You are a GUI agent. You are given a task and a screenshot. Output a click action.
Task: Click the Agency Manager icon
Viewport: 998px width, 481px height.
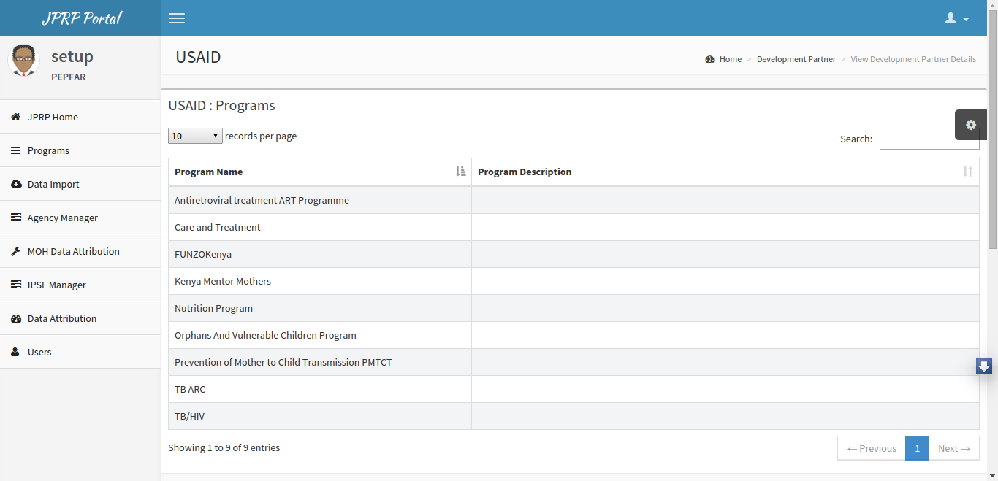pyautogui.click(x=15, y=218)
